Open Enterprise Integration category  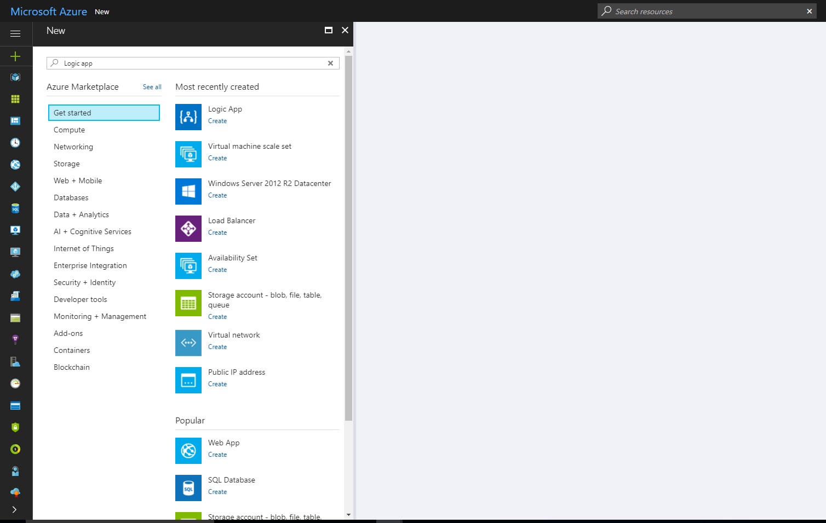tap(90, 265)
